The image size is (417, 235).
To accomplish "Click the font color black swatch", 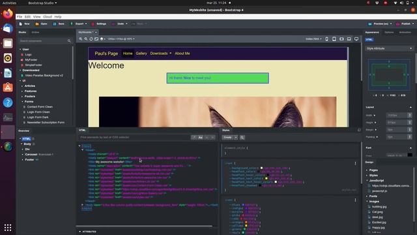I will tap(410, 155).
